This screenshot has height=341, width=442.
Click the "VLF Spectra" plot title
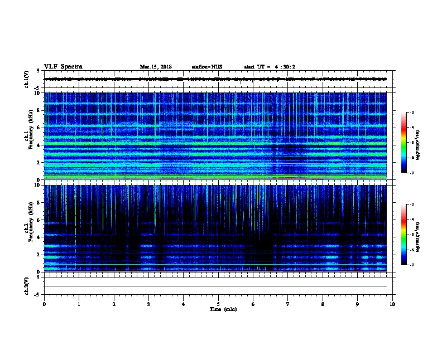click(x=63, y=67)
